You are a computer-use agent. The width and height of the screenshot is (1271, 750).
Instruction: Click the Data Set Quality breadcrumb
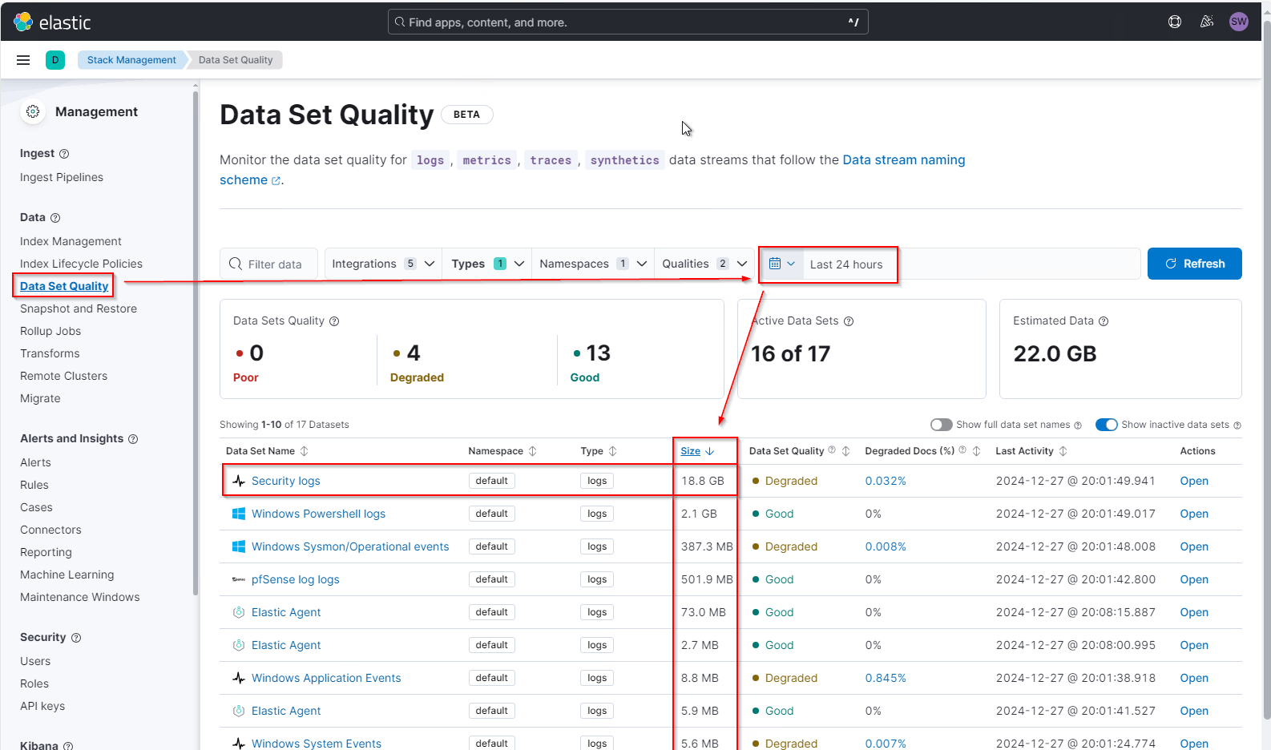pyautogui.click(x=236, y=60)
